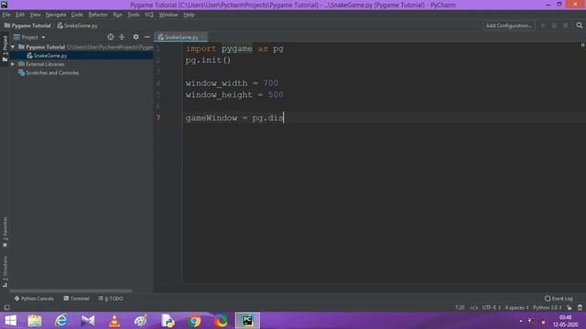Open the Help menu
This screenshot has width=586, height=329.
(189, 15)
